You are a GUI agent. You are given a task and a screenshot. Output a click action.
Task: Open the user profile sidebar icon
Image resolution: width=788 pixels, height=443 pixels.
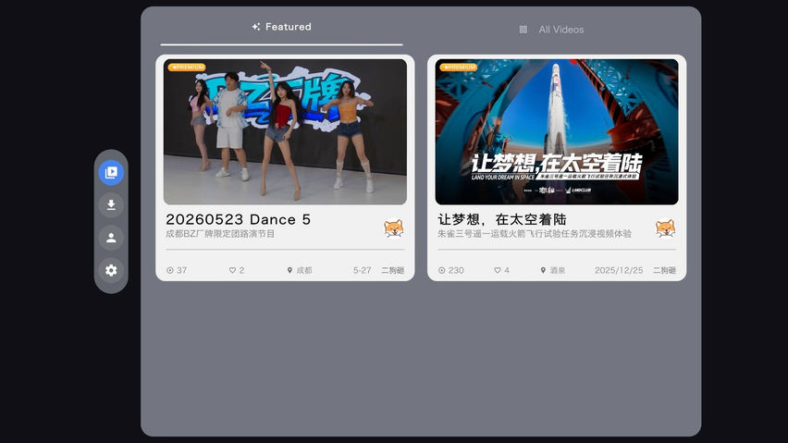[x=111, y=238]
